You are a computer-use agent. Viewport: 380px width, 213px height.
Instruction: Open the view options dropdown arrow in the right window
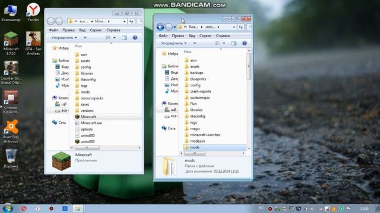coord(224,43)
